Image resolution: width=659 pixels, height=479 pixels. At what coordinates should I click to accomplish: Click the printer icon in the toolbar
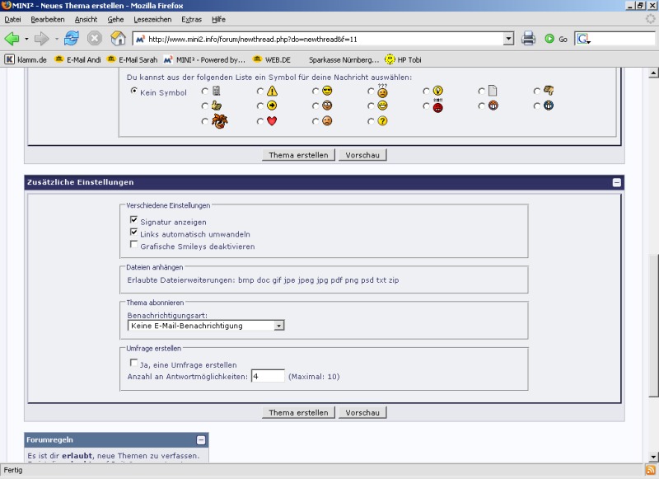(529, 39)
